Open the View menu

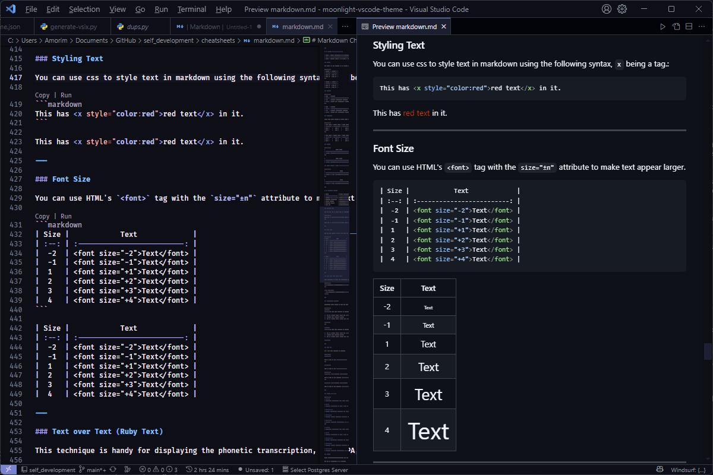(x=118, y=9)
